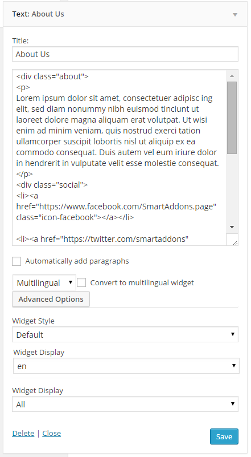Click the Delete link
This screenshot has width=251, height=457.
[23, 434]
